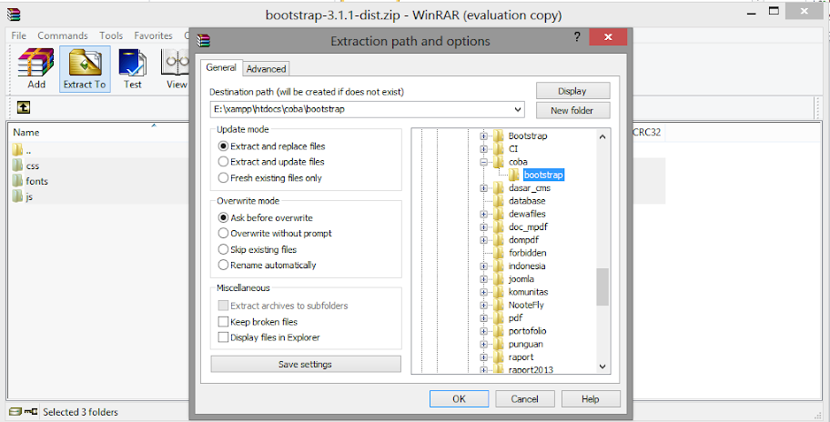830x422 pixels.
Task: Collapse the coba folder tree node
Action: [483, 162]
